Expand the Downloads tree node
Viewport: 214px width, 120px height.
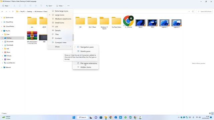pos(2,45)
